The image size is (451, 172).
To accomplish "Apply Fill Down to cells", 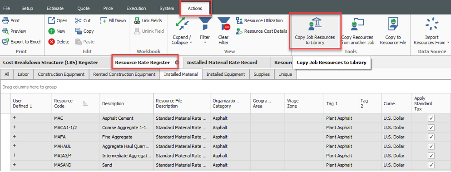I will 113,21.
